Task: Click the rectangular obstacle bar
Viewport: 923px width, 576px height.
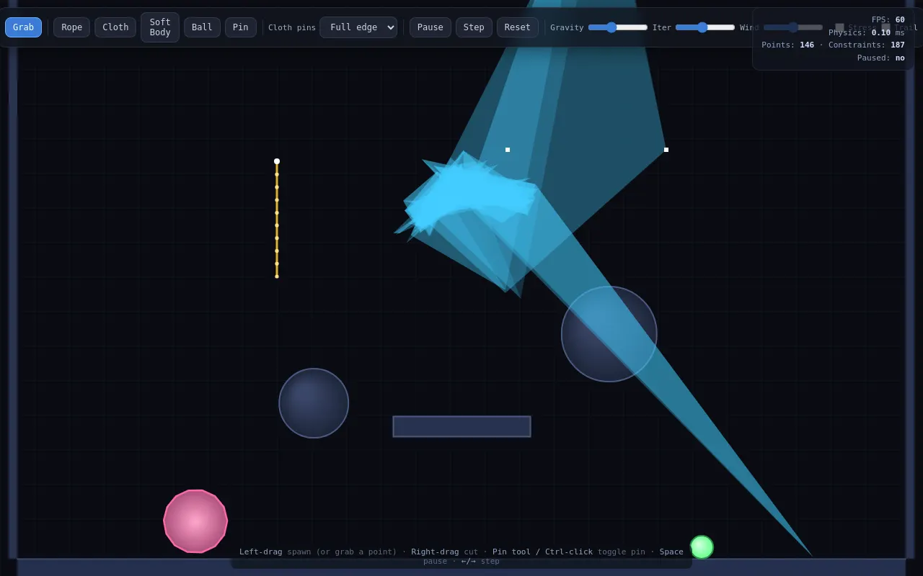Action: [x=461, y=426]
